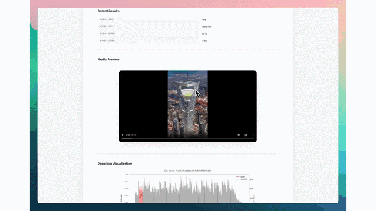Mute the video using the speaker icon

pyautogui.click(x=239, y=135)
